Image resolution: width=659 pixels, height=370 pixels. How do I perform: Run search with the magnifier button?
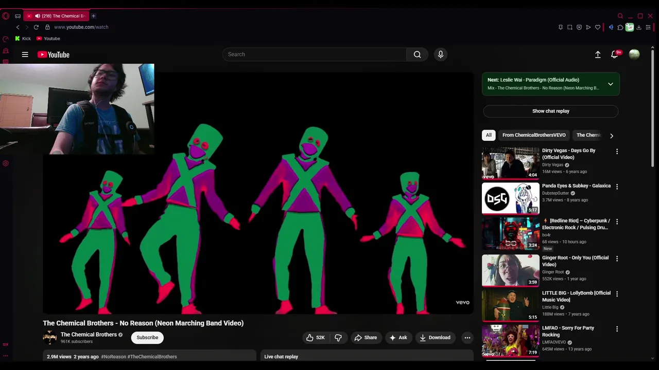click(417, 54)
